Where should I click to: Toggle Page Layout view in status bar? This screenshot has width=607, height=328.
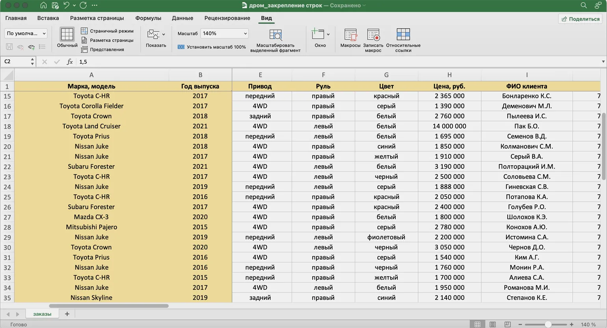pyautogui.click(x=492, y=324)
